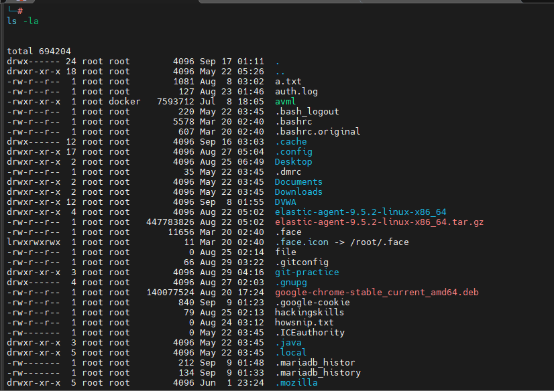Image resolution: width=554 pixels, height=391 pixels.
Task: Click the file named 'file'
Action: pyautogui.click(x=286, y=252)
